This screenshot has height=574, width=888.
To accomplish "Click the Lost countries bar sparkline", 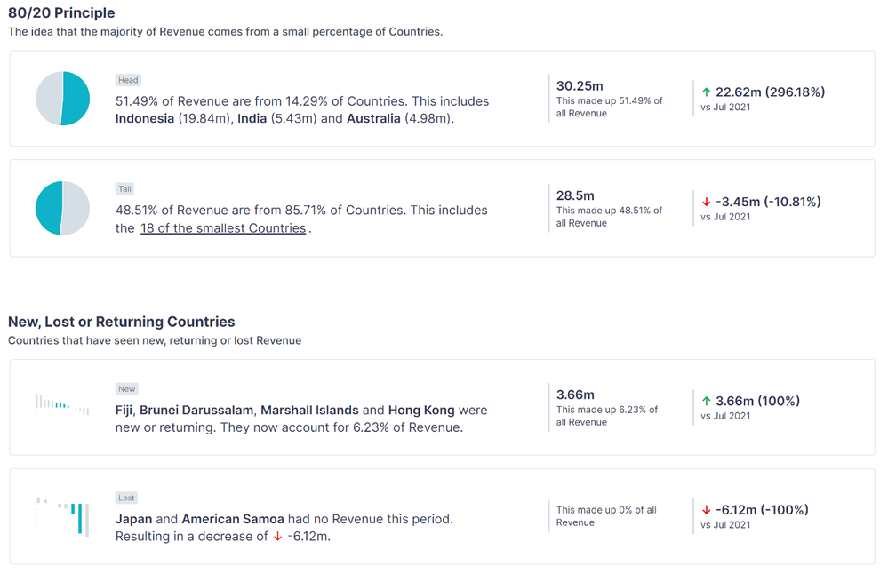I will (62, 516).
